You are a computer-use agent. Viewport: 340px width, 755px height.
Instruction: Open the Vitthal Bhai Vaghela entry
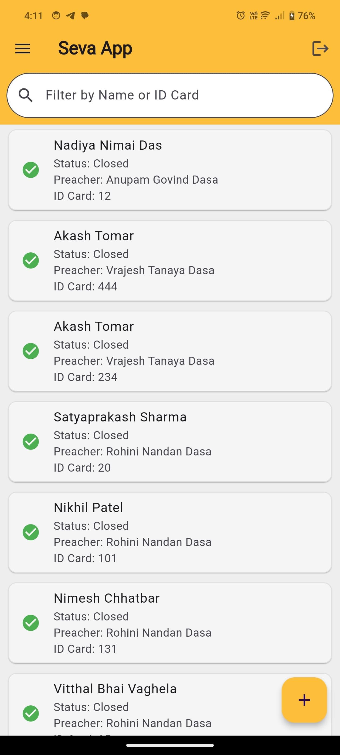pos(170,704)
